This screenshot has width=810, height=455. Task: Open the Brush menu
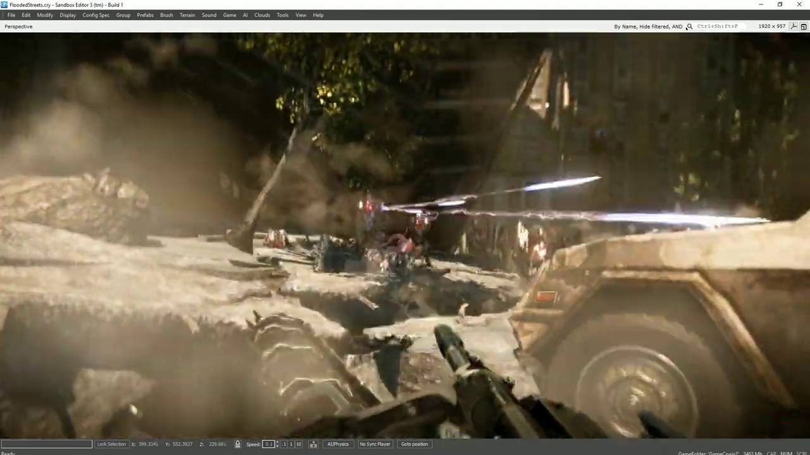coord(166,15)
